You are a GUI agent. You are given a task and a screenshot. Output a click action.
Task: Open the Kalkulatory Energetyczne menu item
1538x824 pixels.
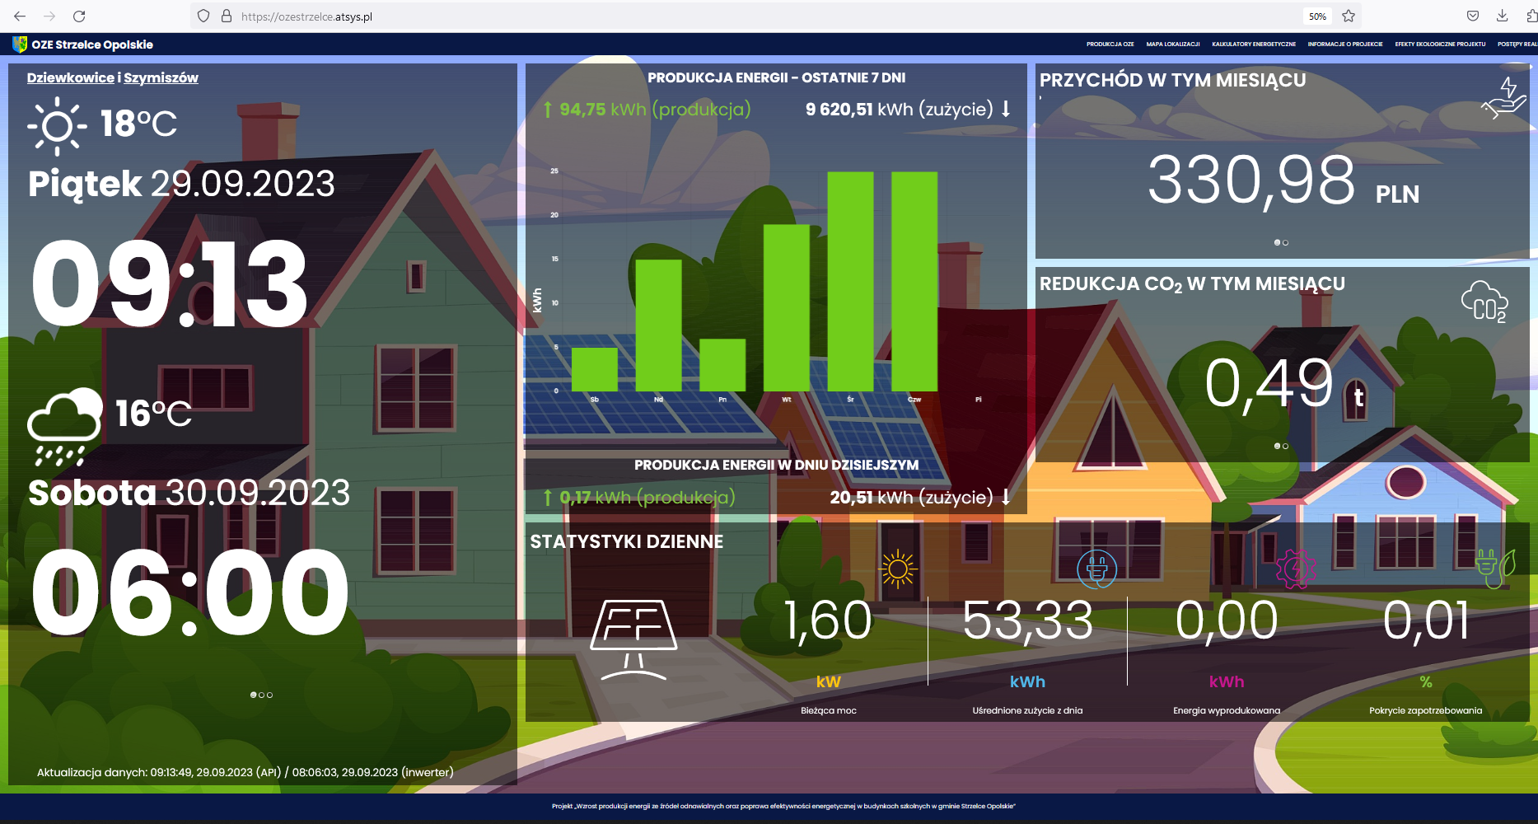[1253, 44]
